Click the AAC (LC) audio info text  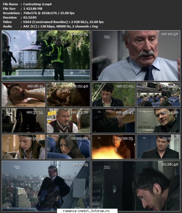tap(60, 26)
